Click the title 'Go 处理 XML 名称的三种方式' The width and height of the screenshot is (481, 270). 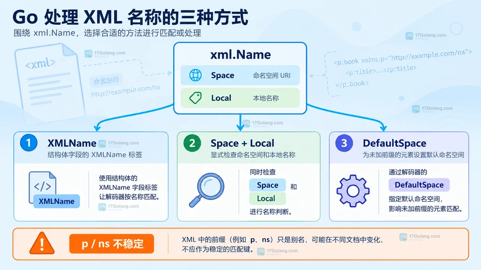(x=131, y=17)
